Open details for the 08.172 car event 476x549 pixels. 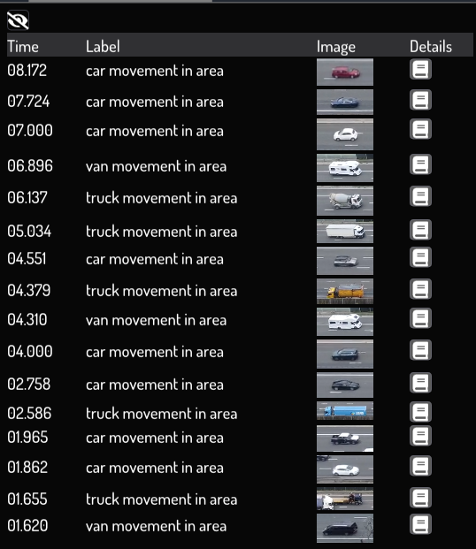pyautogui.click(x=420, y=69)
